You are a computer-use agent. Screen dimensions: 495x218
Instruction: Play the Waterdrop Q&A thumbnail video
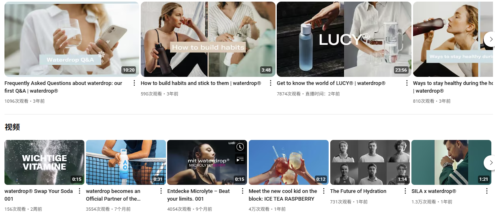click(72, 39)
